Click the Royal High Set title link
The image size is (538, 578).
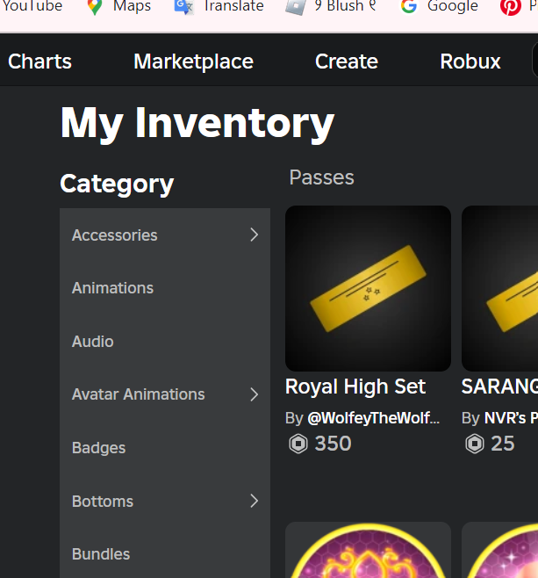tap(355, 387)
